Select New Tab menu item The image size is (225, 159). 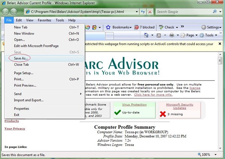point(44,27)
